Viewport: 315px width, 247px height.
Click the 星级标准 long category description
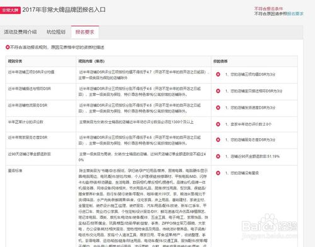pyautogui.click(x=143, y=207)
